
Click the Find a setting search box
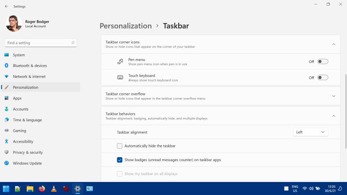pyautogui.click(x=38, y=43)
